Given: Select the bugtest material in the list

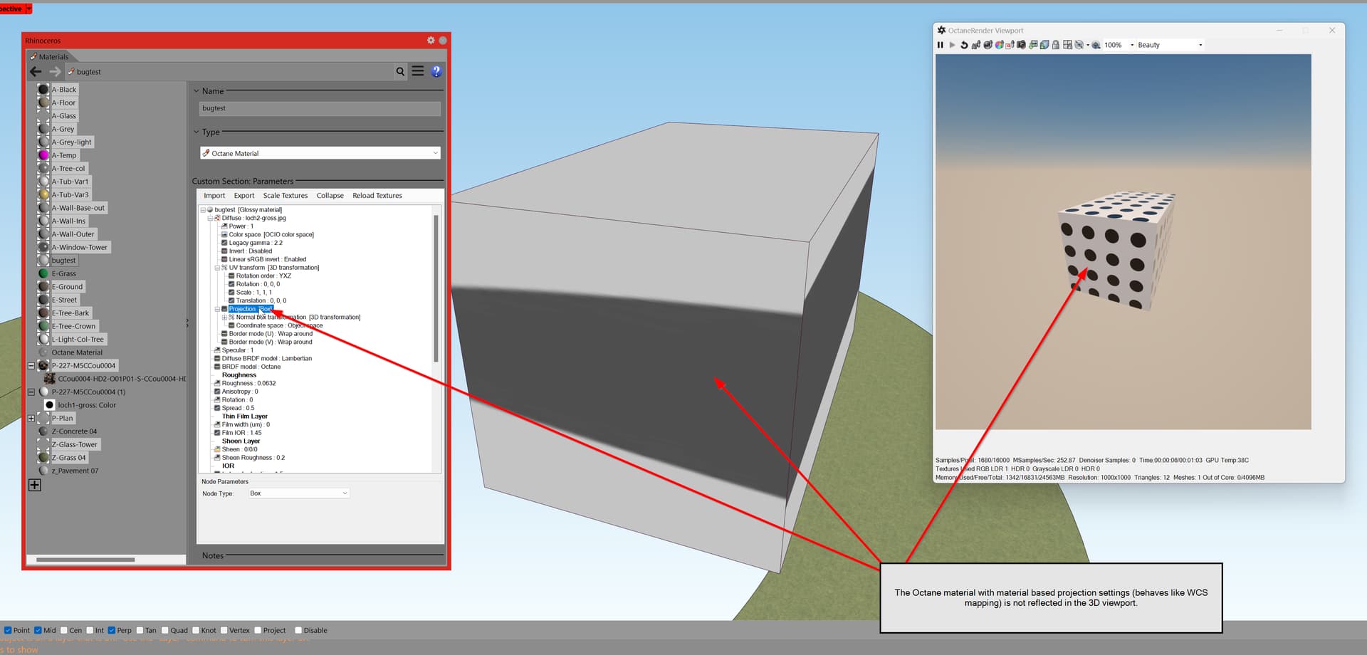Looking at the screenshot, I should tap(63, 261).
